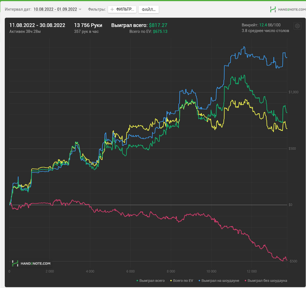Click the Винрейт 12.4 бб/100 statistic
306x288 pixels.
tap(261, 25)
